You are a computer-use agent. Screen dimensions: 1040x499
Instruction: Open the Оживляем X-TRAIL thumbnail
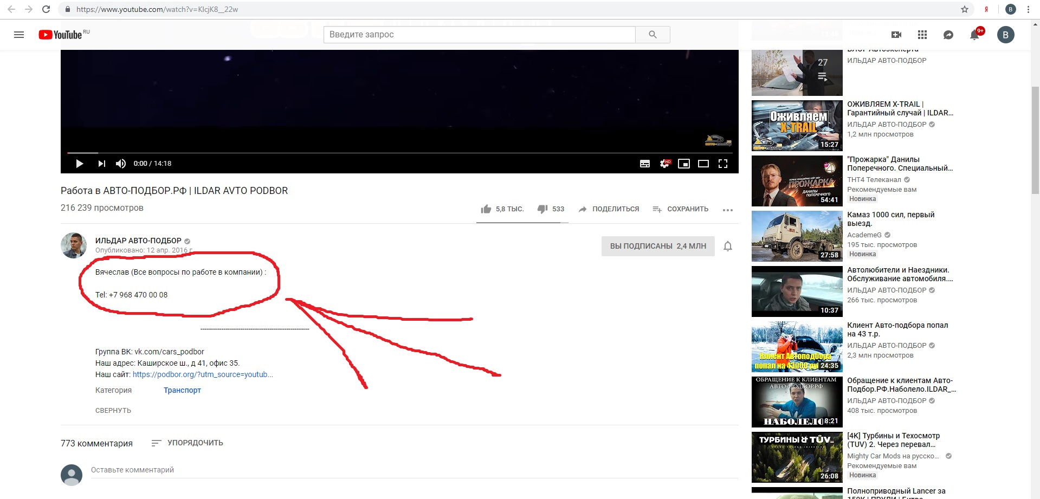797,126
